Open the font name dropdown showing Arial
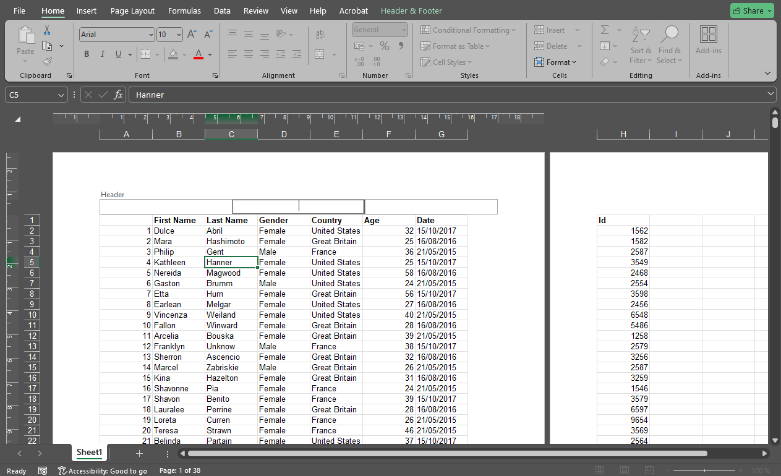The width and height of the screenshot is (781, 476). pos(151,35)
